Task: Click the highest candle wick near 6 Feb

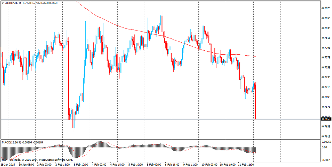Action: pyautogui.click(x=161, y=13)
